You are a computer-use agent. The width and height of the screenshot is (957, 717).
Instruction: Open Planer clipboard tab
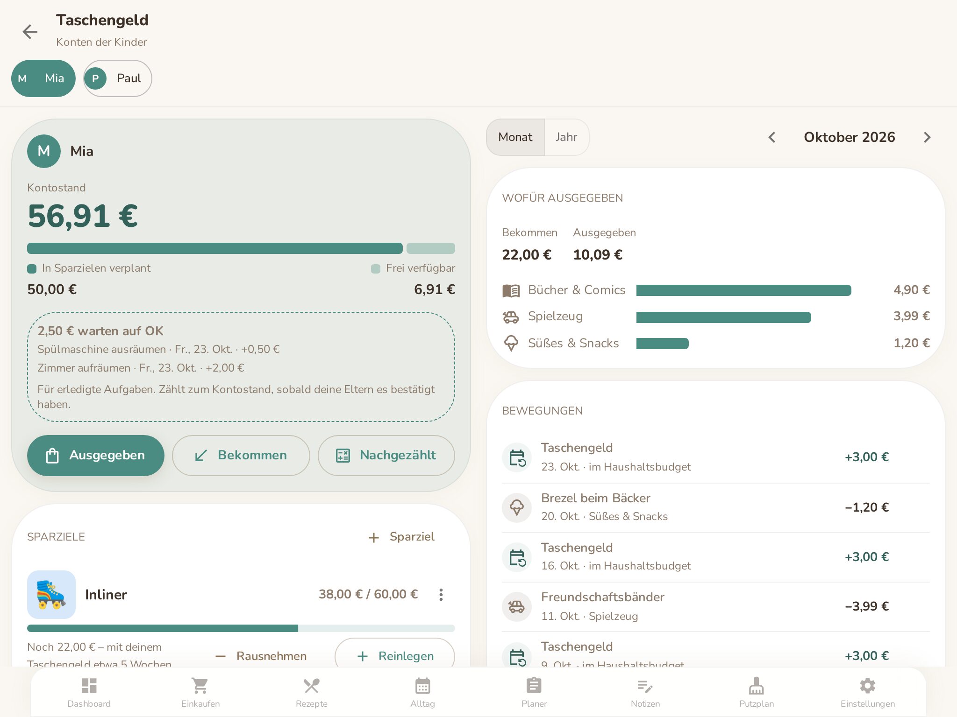pos(534,693)
